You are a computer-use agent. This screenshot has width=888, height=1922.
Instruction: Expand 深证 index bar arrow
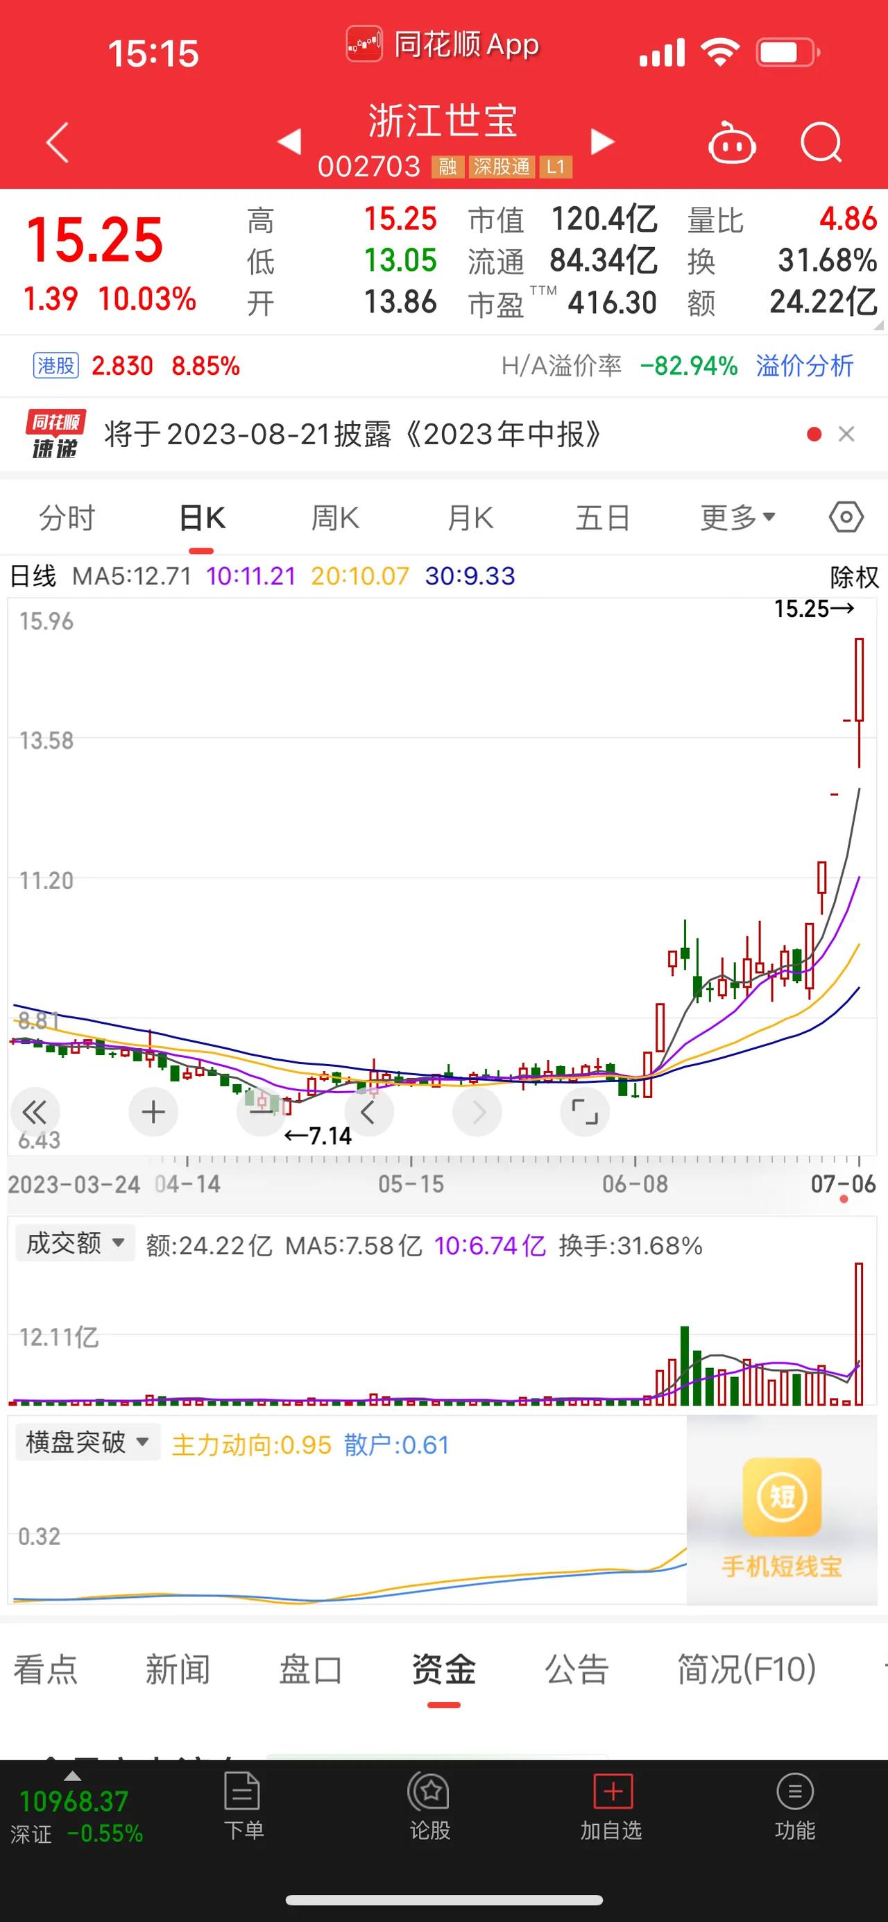72,1776
